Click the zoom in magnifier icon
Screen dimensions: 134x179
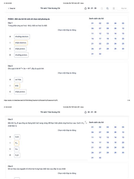(107, 8)
